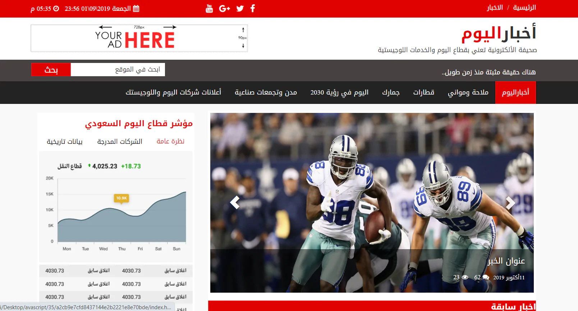Select the نظرة عامة tab
The image size is (578, 311).
pyautogui.click(x=170, y=141)
